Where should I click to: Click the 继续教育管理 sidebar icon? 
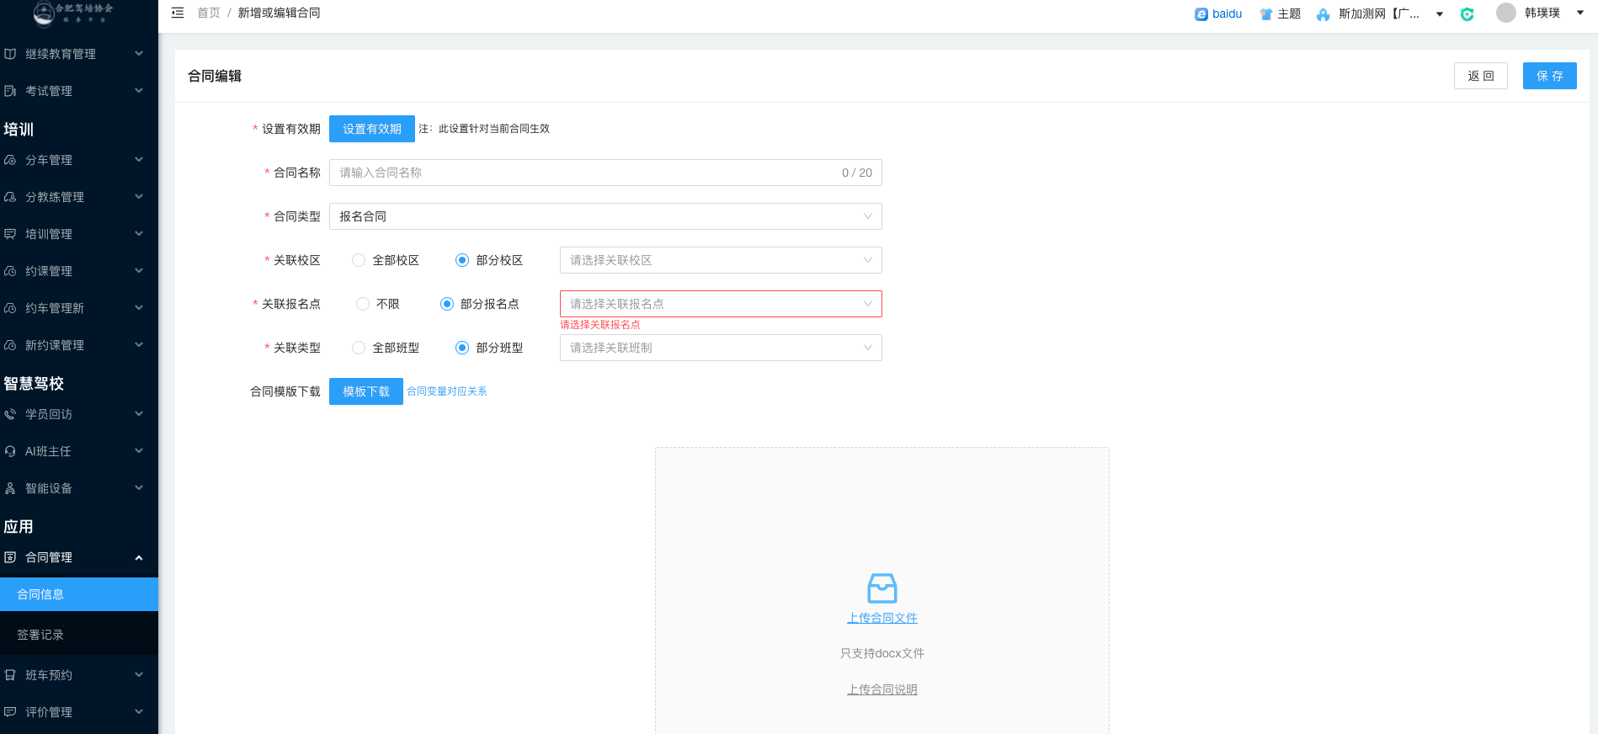[10, 54]
